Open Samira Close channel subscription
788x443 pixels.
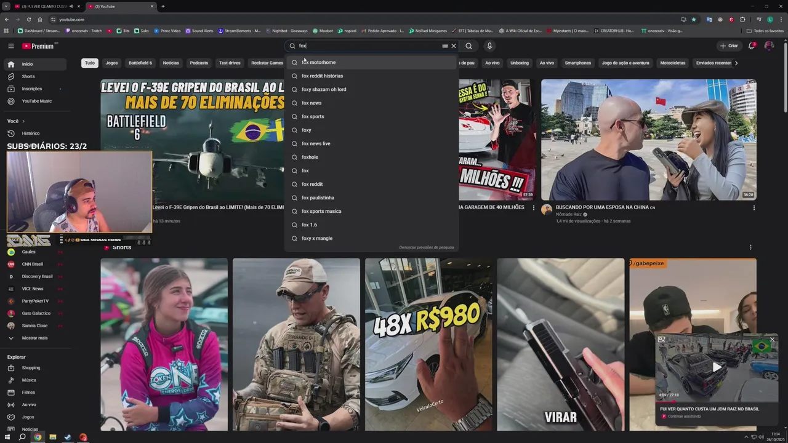coord(34,325)
